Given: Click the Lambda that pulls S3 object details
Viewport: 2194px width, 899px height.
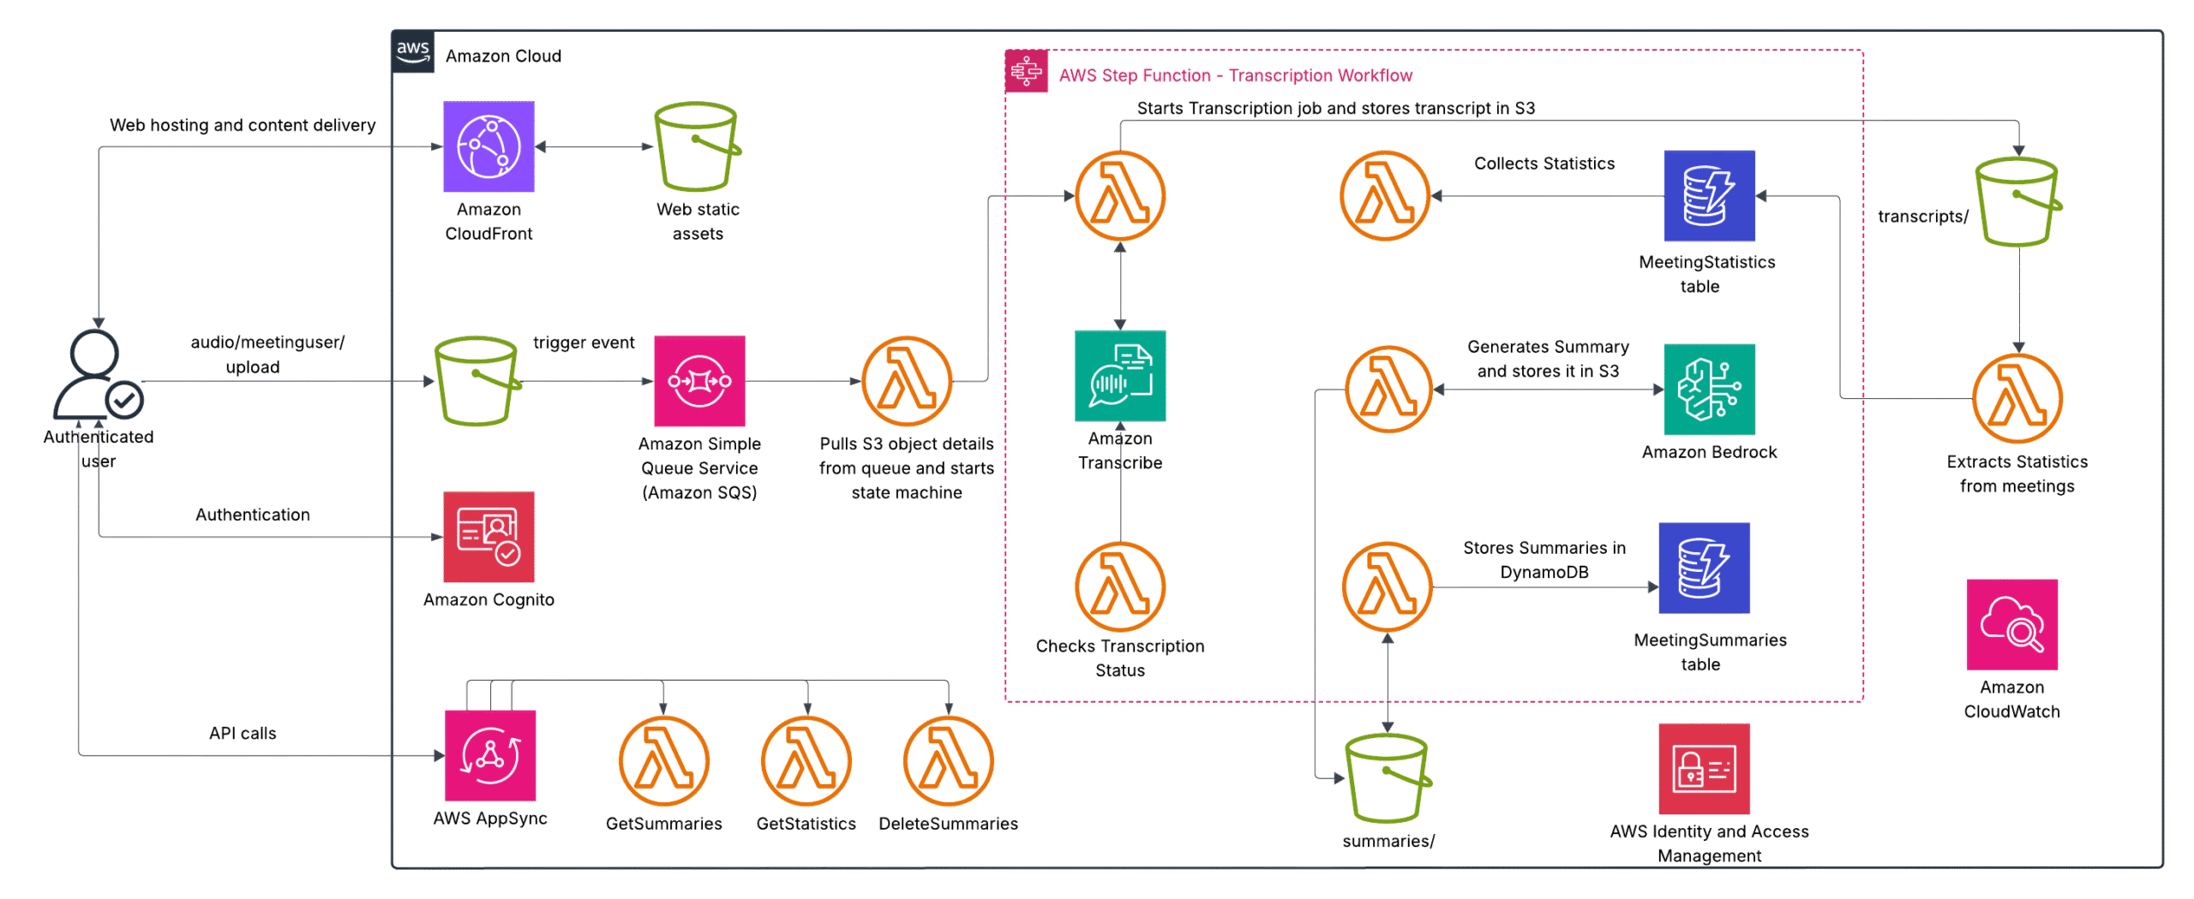Looking at the screenshot, I should click(x=907, y=381).
